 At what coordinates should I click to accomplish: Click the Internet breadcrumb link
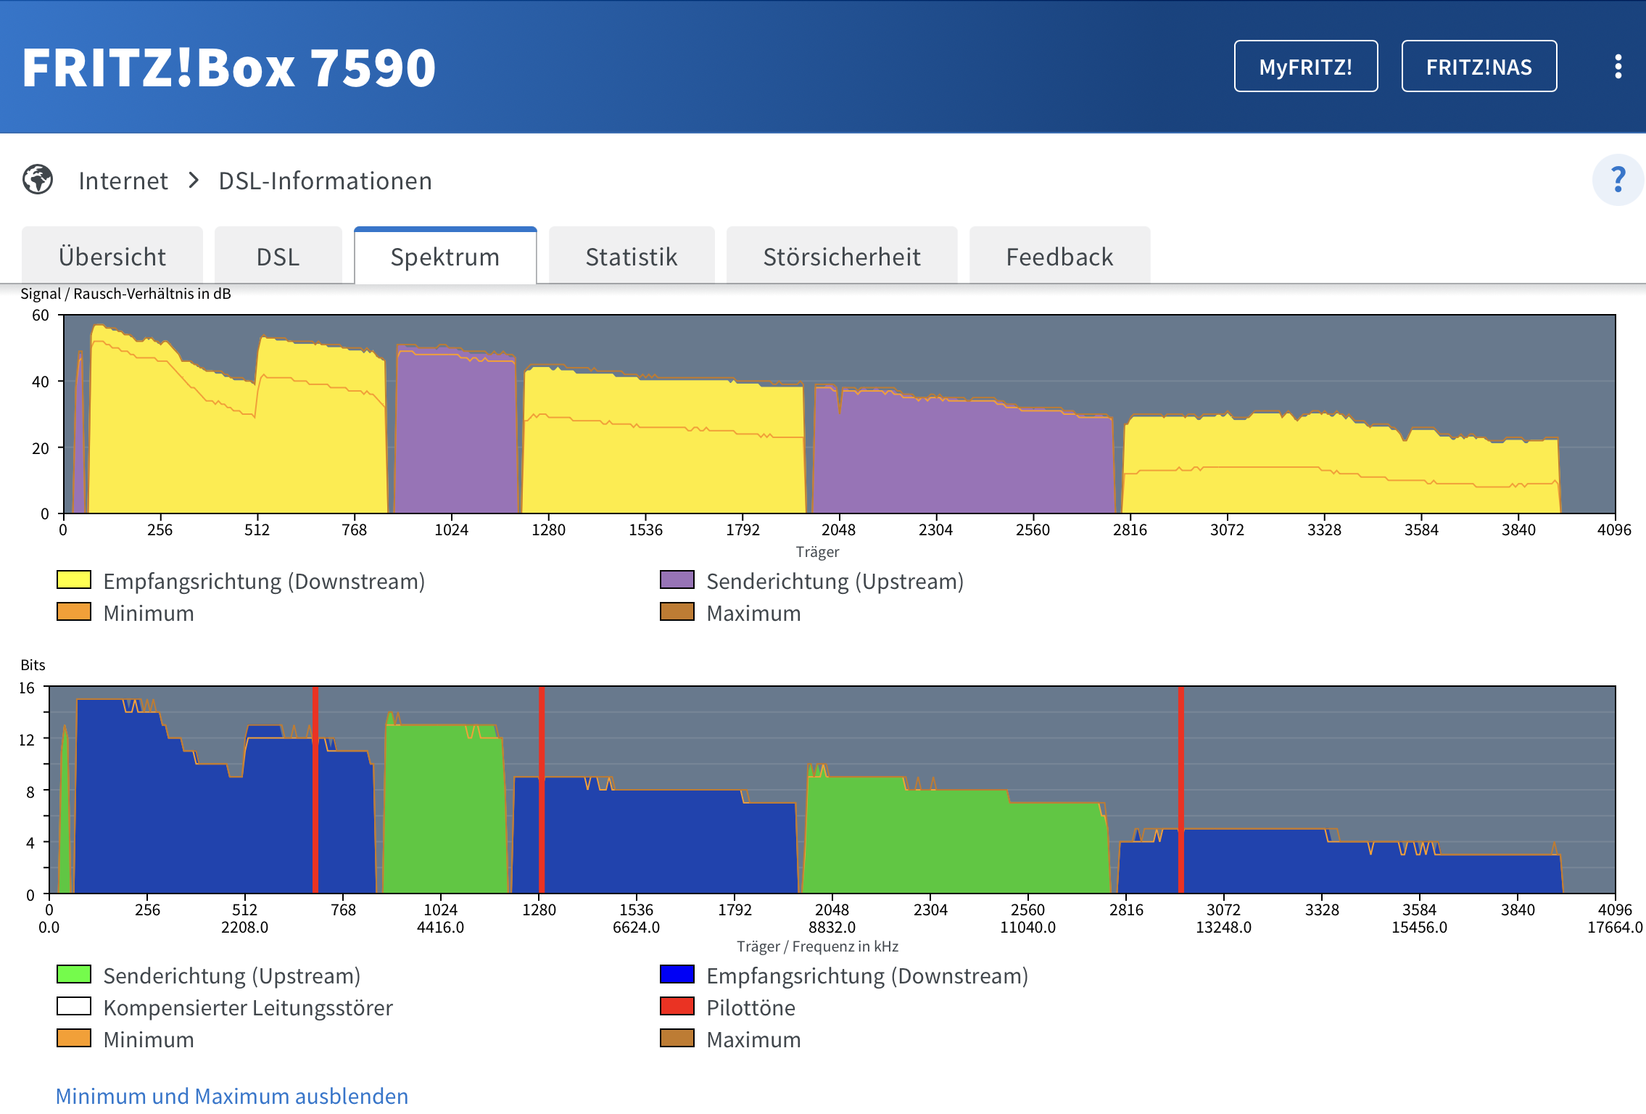[123, 181]
